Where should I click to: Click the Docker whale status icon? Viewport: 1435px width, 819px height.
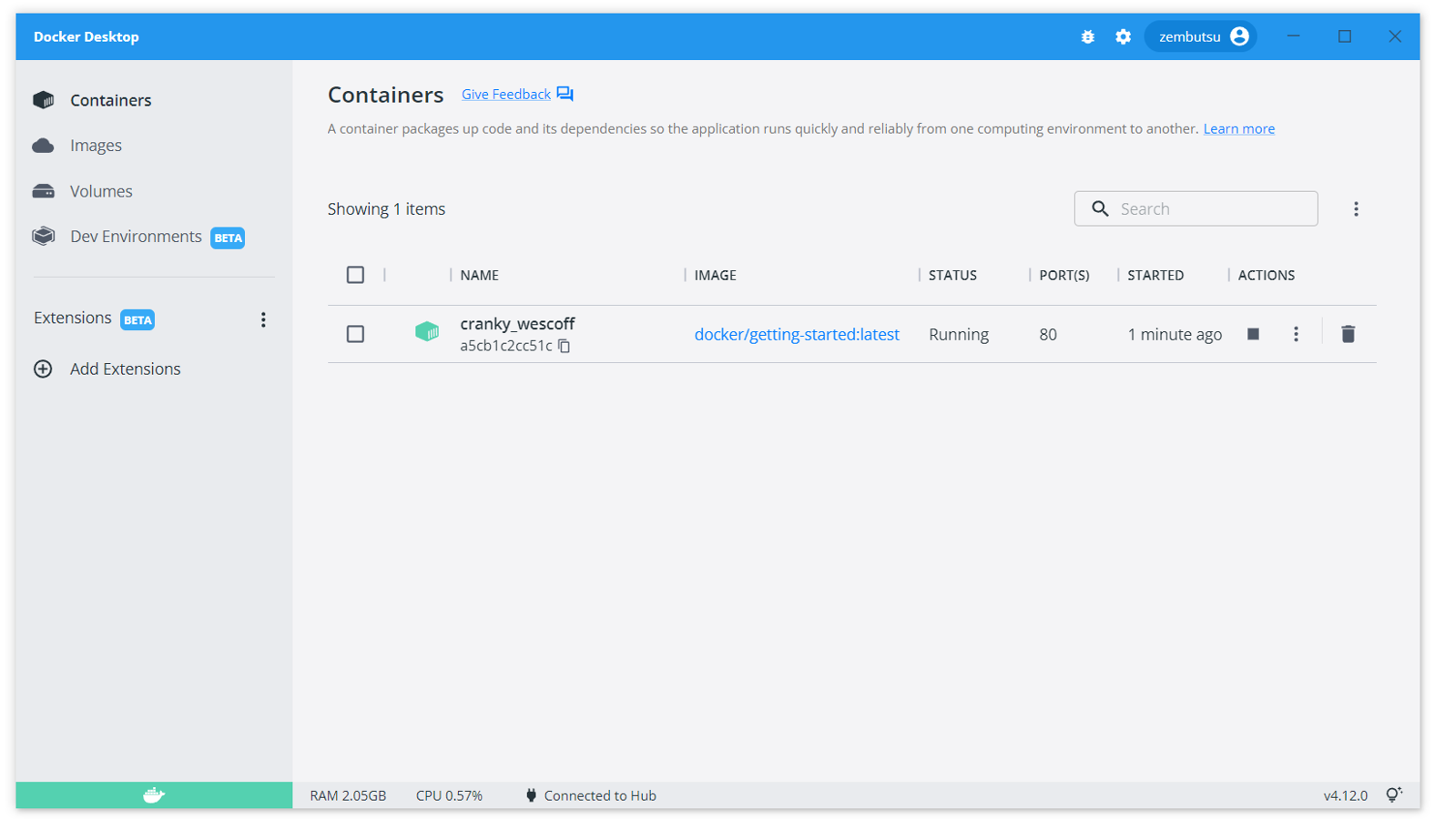[x=154, y=795]
